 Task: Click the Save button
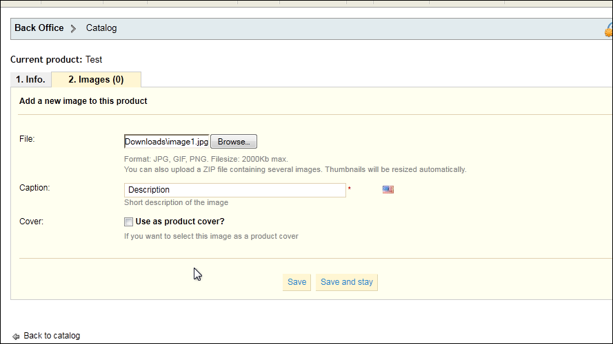[297, 282]
